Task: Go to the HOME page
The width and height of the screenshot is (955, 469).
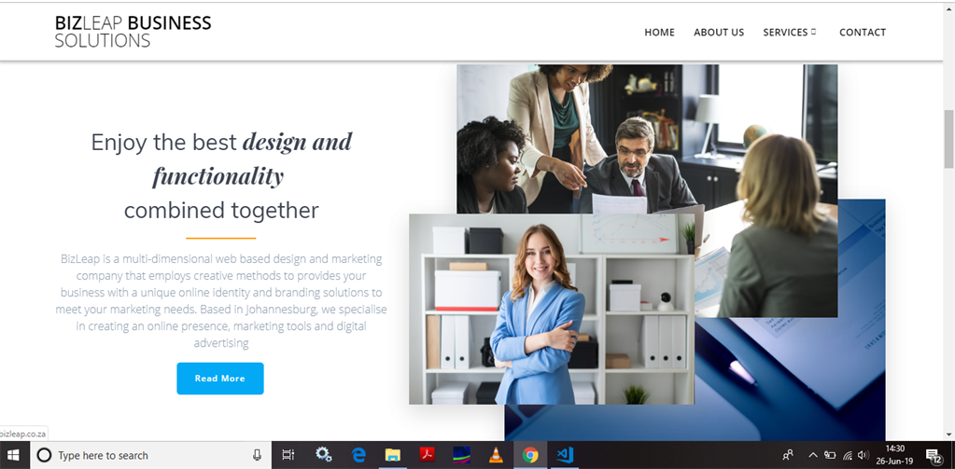Action: click(x=660, y=33)
